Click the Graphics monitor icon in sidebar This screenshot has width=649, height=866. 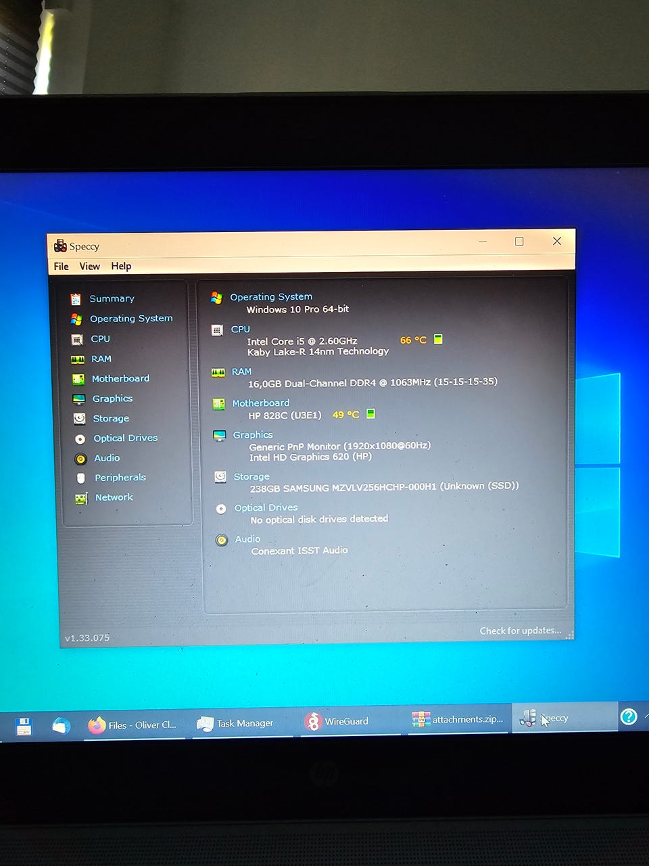[79, 399]
